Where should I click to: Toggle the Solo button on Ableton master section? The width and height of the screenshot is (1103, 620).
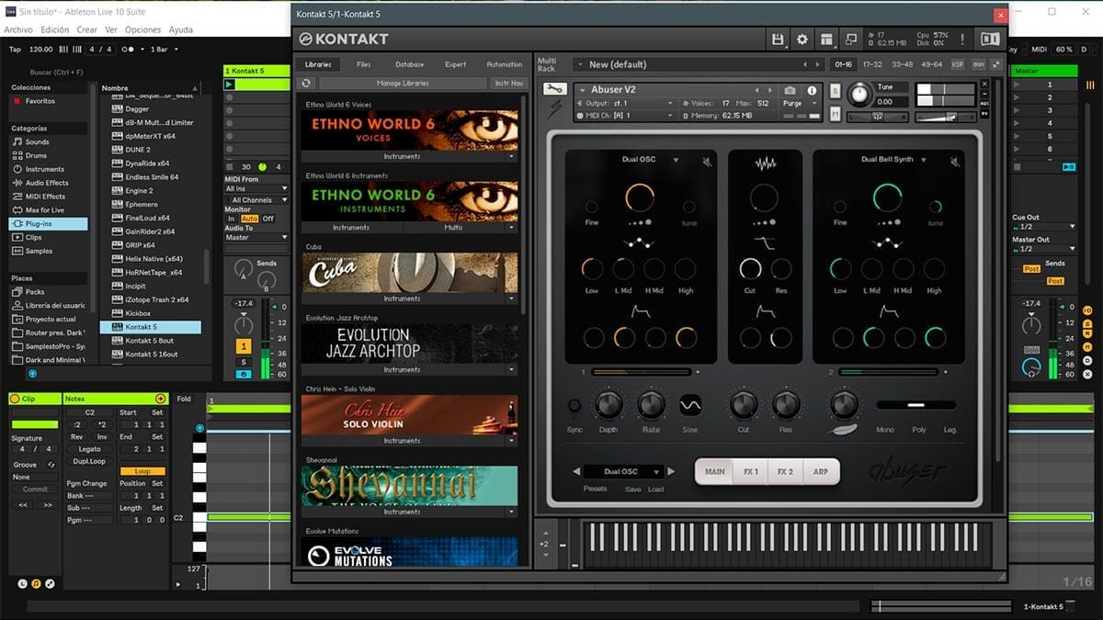[1031, 350]
